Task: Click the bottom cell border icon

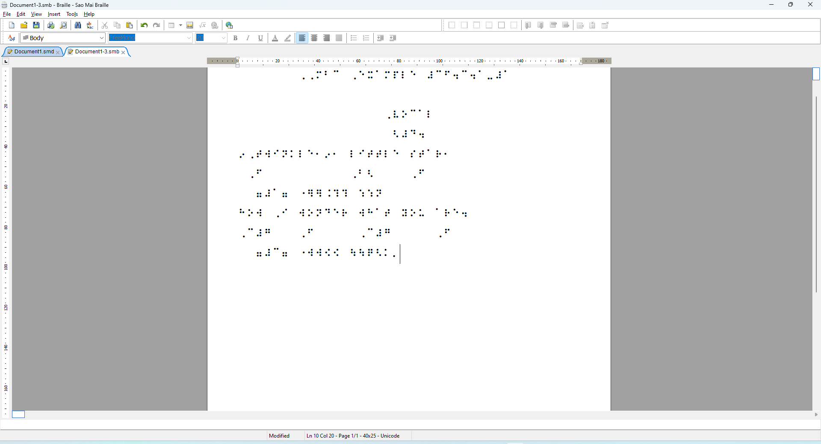Action: pyautogui.click(x=489, y=25)
